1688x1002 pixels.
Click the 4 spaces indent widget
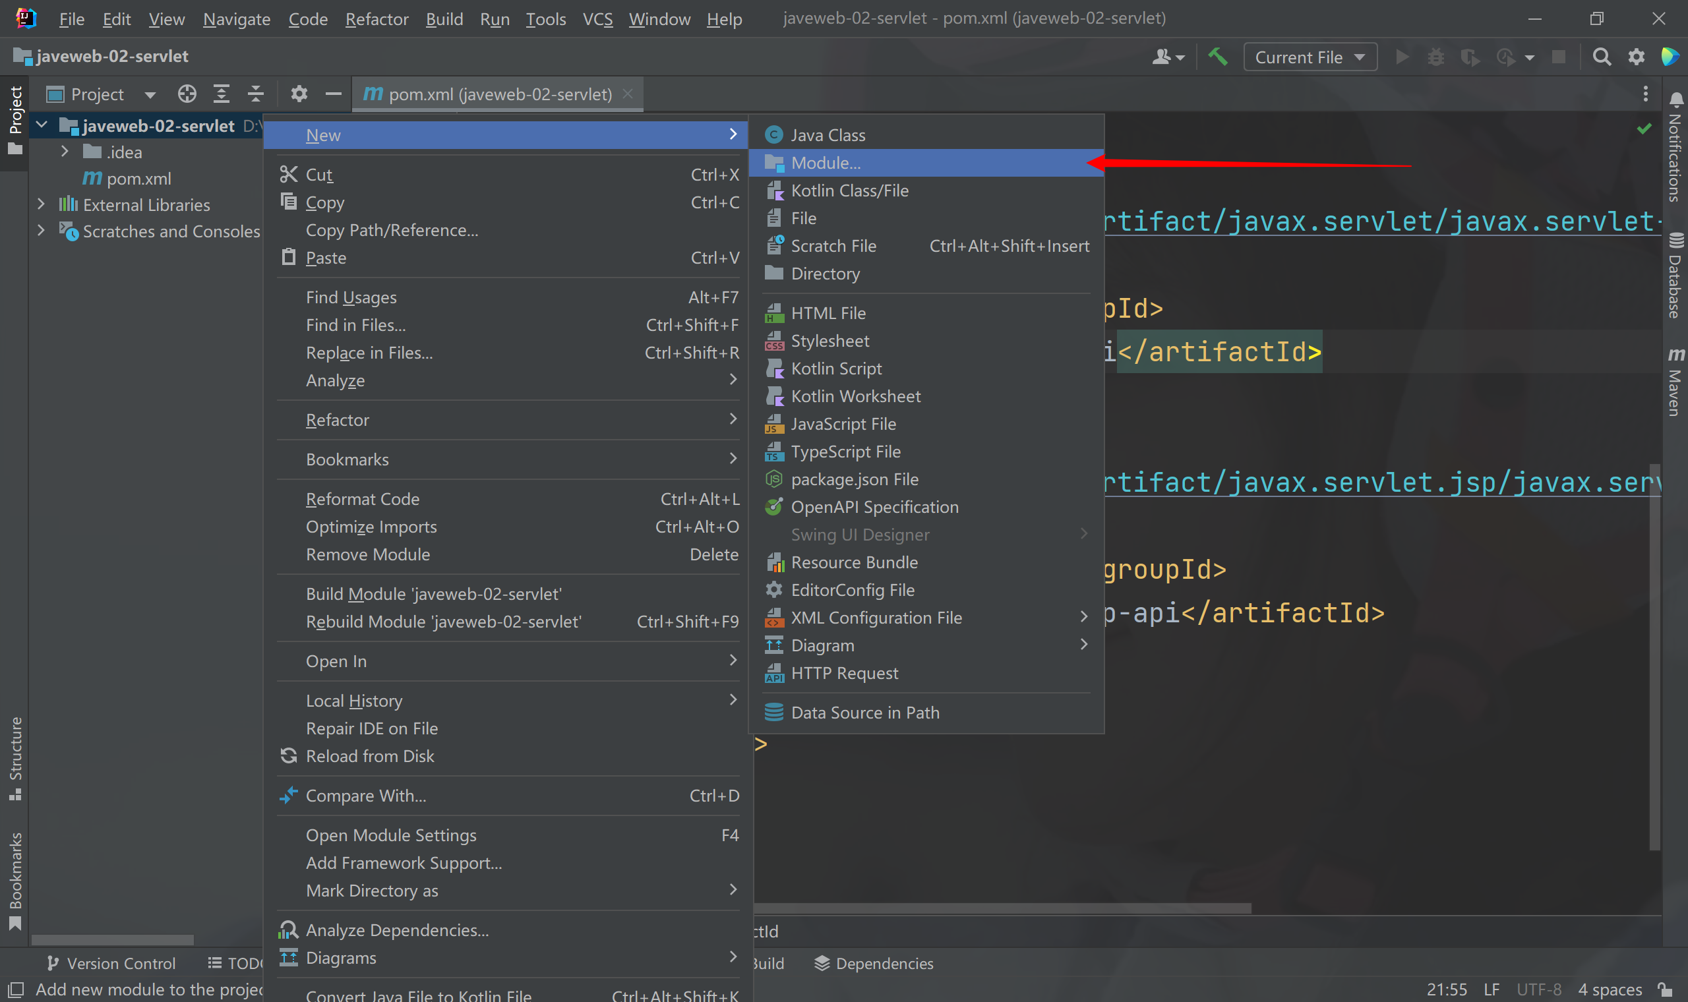1610,989
